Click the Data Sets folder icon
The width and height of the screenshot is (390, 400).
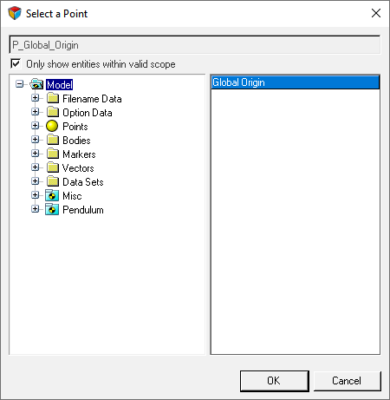53,181
